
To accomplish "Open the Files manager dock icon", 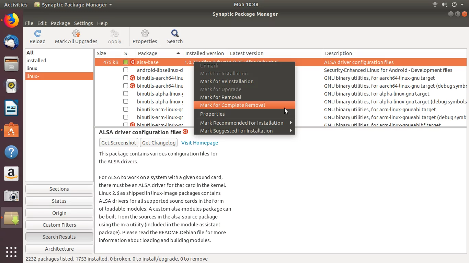I will tap(11, 64).
